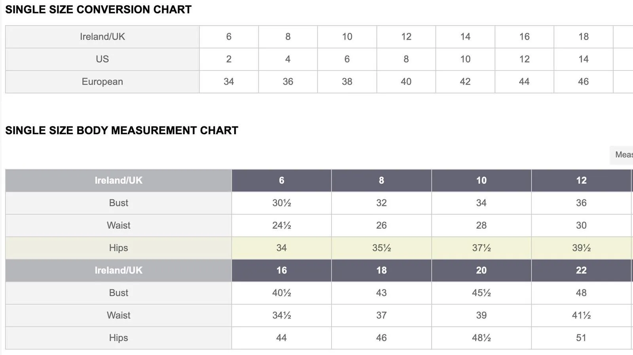Click the 24½ waist value
The height and width of the screenshot is (355, 633).
pos(282,226)
